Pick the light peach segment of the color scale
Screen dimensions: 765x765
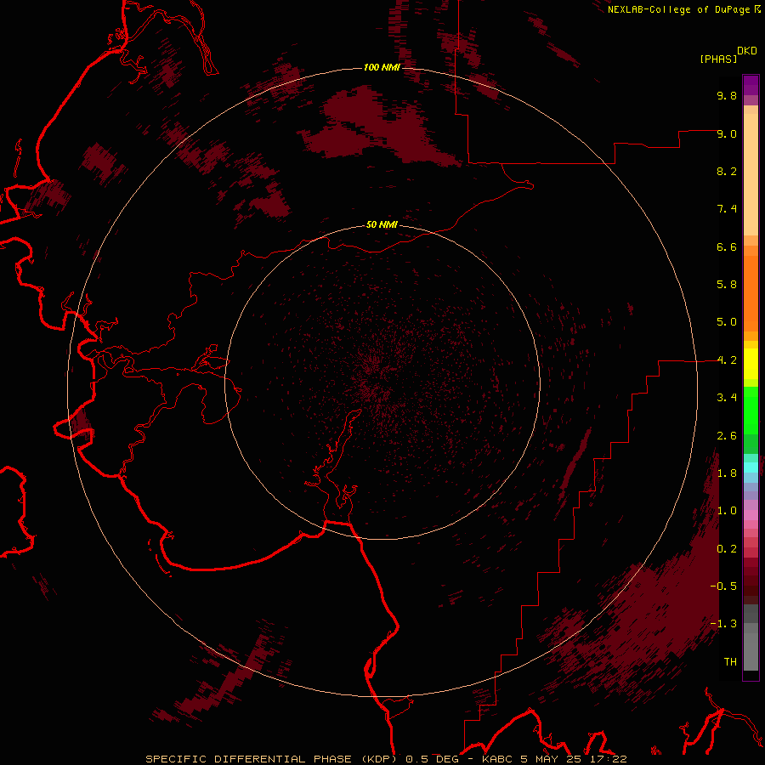(751, 174)
